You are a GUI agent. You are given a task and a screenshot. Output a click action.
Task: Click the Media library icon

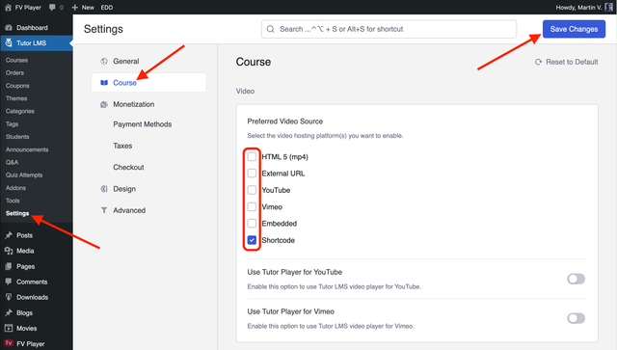click(x=9, y=251)
